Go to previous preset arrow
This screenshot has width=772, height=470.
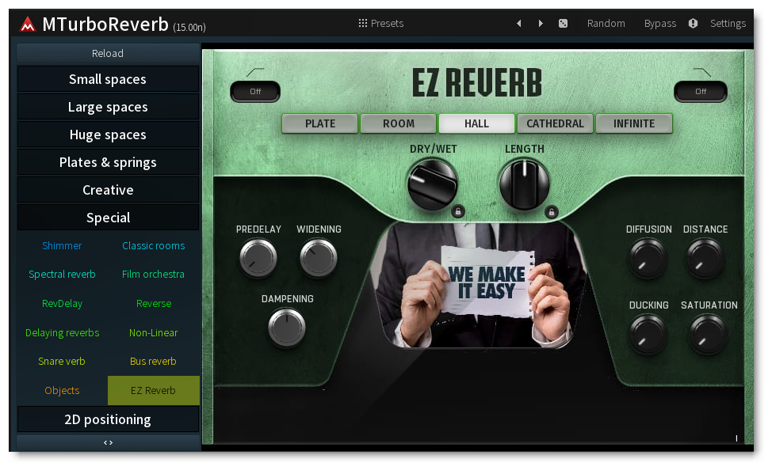(519, 23)
